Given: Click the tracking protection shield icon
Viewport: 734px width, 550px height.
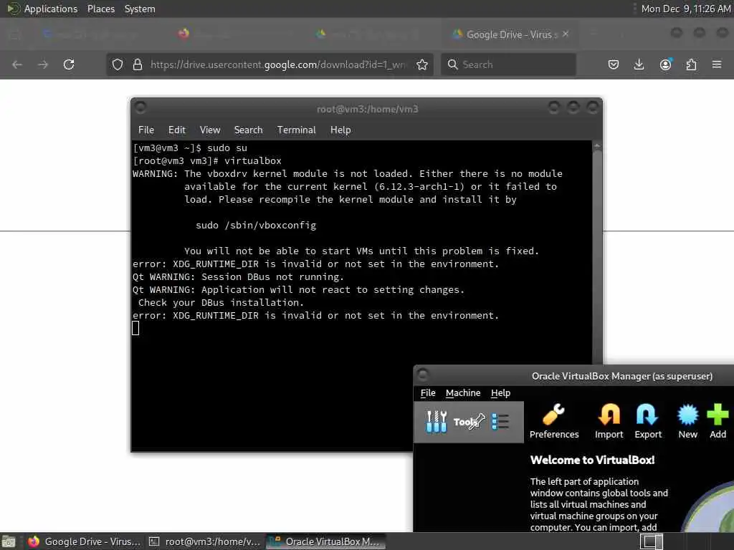Looking at the screenshot, I should 118,64.
